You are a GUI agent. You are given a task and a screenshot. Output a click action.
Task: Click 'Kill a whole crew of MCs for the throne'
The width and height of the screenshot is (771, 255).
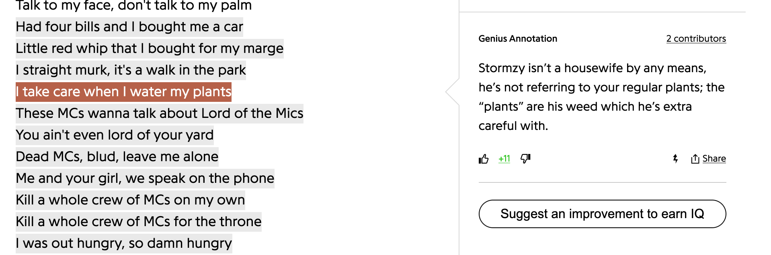point(139,221)
